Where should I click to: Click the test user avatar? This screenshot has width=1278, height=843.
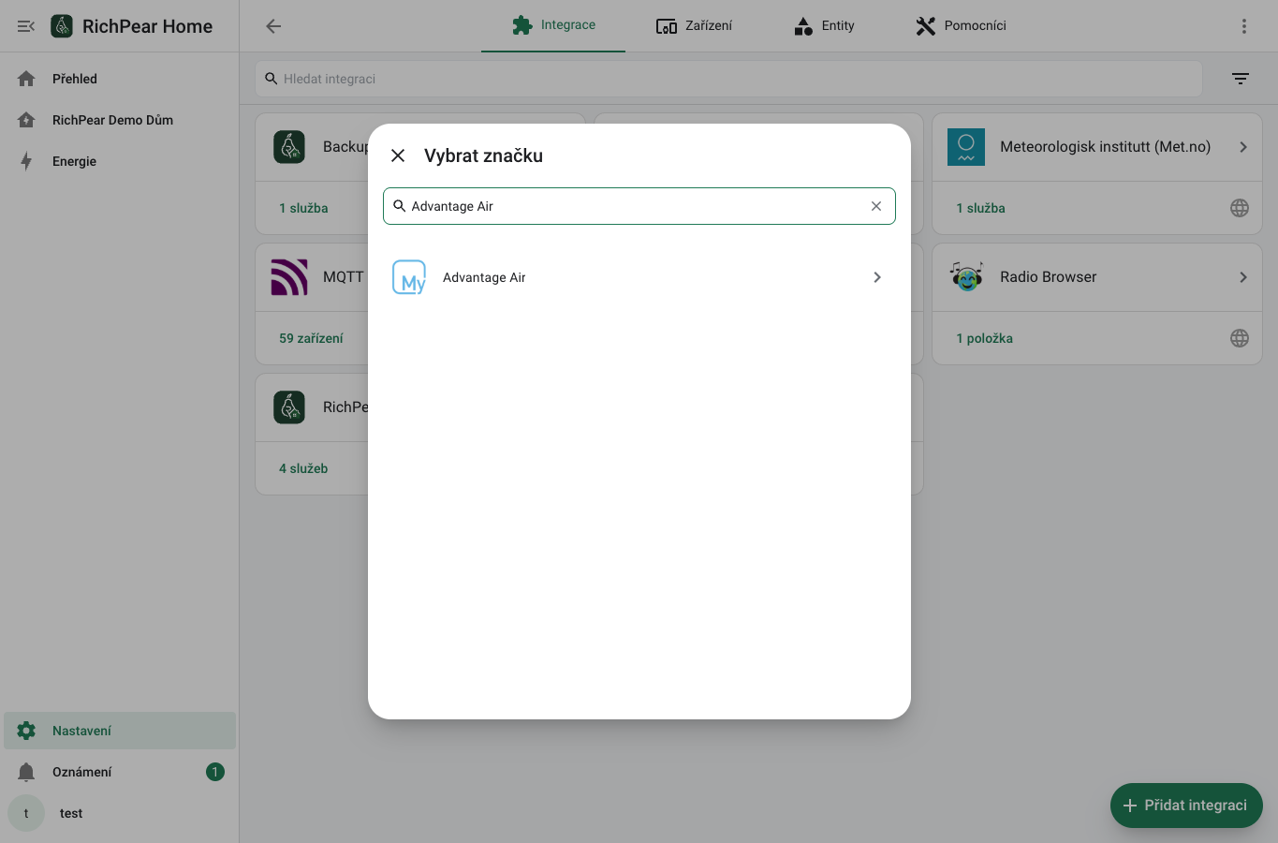(x=26, y=813)
